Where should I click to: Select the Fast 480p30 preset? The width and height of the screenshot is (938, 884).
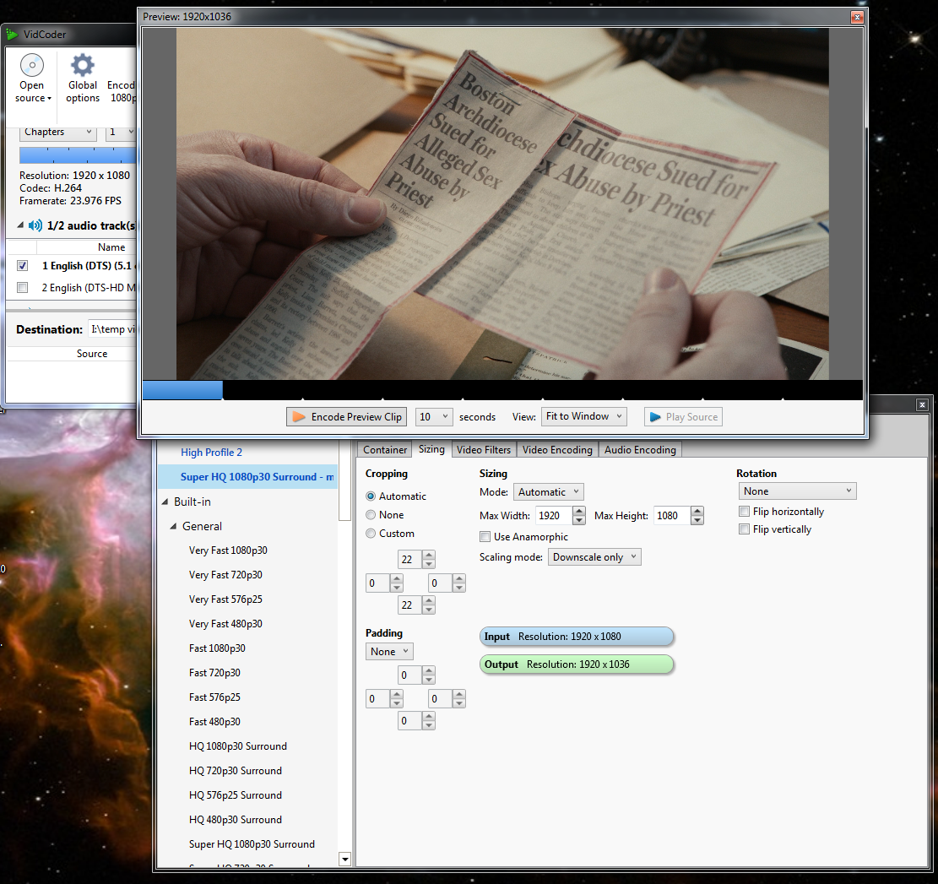click(x=214, y=722)
